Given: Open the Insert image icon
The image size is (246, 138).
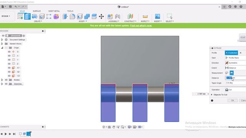Looking at the screenshot, I should pos(158,16).
